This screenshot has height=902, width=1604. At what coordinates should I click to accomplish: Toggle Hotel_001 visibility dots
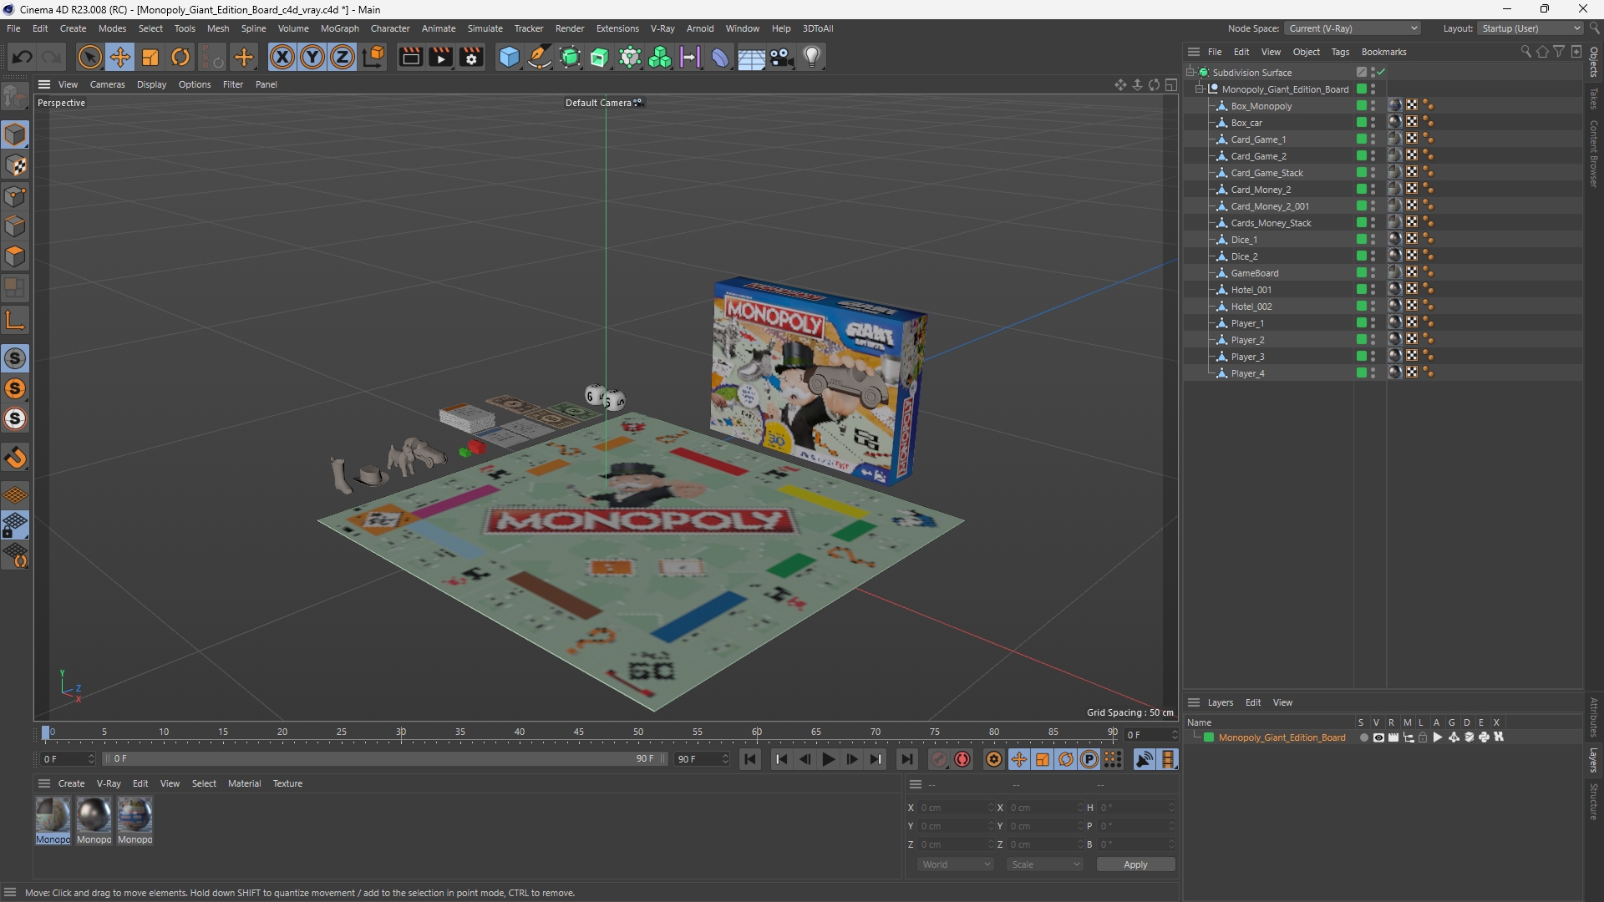pos(1373,290)
